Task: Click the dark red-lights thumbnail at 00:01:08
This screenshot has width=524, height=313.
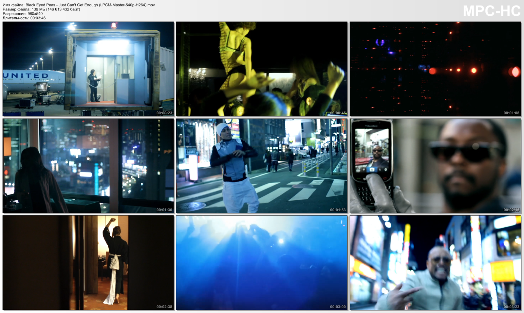Action: [436, 69]
